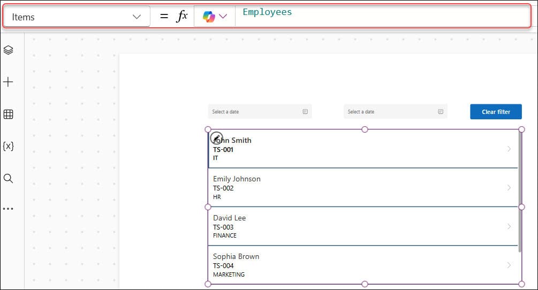
Task: Click the TS-002 employee ID
Action: (223, 188)
